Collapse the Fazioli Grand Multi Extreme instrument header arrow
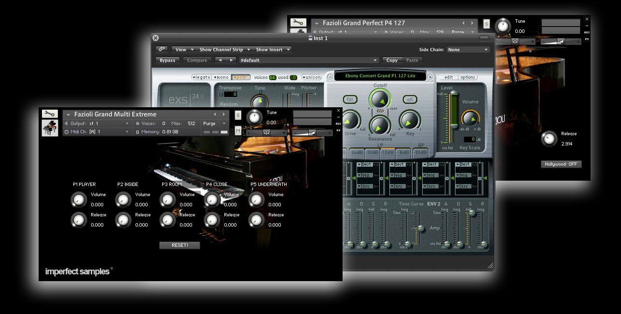The image size is (621, 314). click(69, 114)
